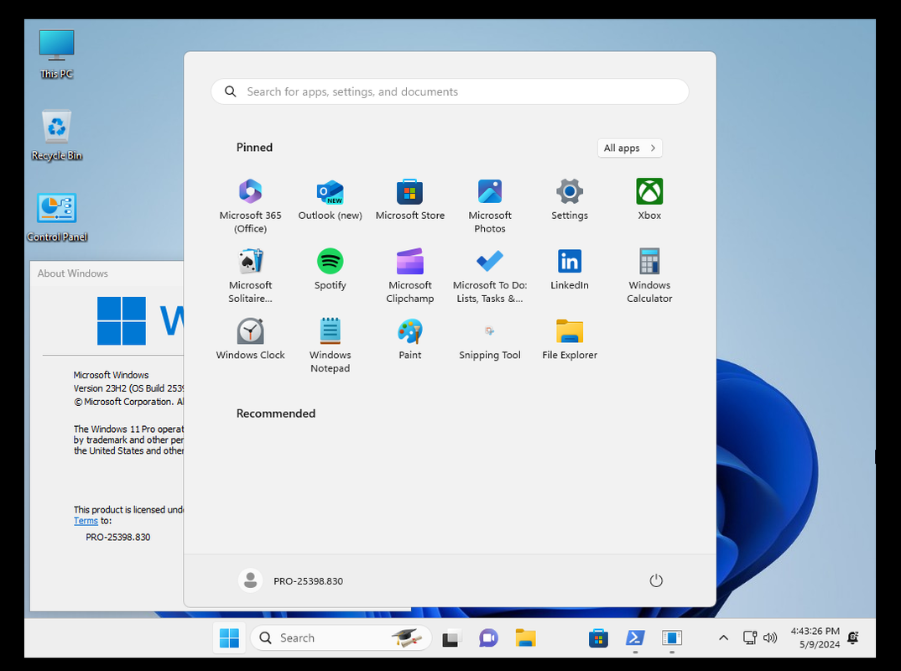Show hidden system tray icons
This screenshot has width=901, height=671.
[x=723, y=637]
